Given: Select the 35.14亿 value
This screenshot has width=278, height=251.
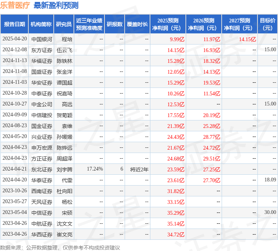Looking at the screenshot, I should pos(176,224).
